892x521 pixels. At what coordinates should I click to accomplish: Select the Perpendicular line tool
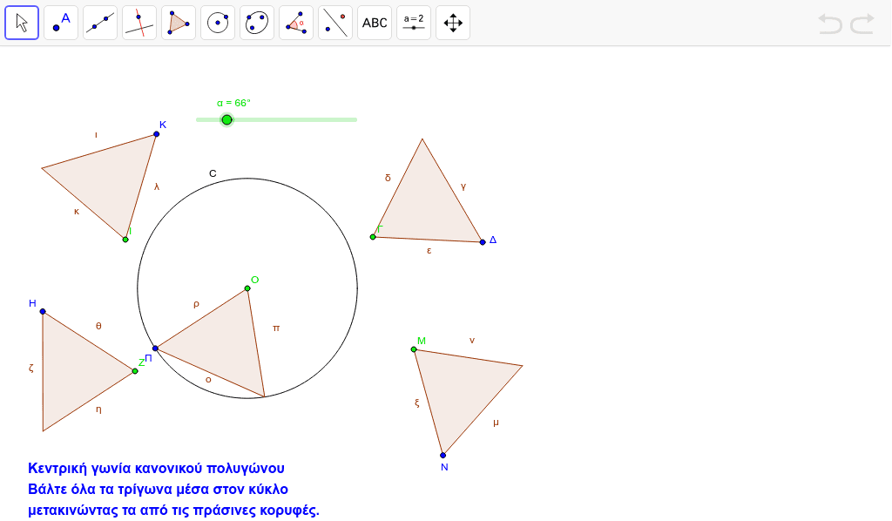pos(139,23)
